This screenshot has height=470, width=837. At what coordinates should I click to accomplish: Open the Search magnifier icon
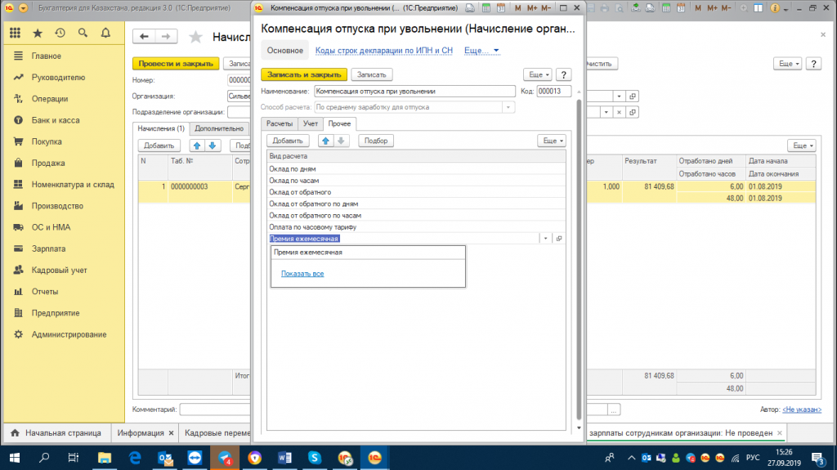[83, 34]
